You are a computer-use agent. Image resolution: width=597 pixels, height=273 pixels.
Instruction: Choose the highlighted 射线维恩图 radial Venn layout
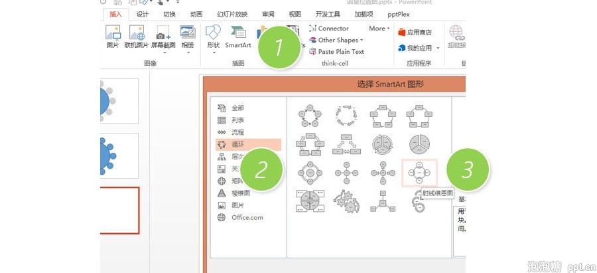click(419, 173)
